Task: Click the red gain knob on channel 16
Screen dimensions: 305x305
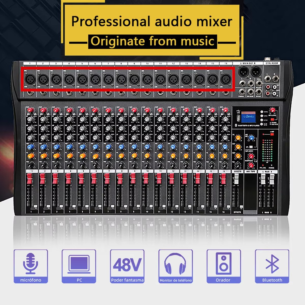Action: click(225, 110)
